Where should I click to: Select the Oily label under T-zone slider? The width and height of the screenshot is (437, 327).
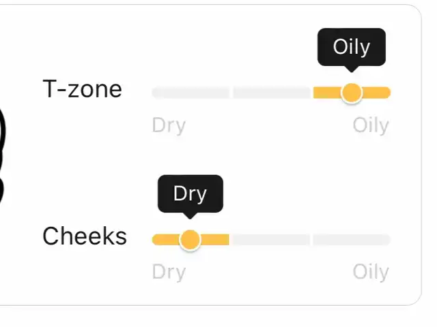[371, 125]
